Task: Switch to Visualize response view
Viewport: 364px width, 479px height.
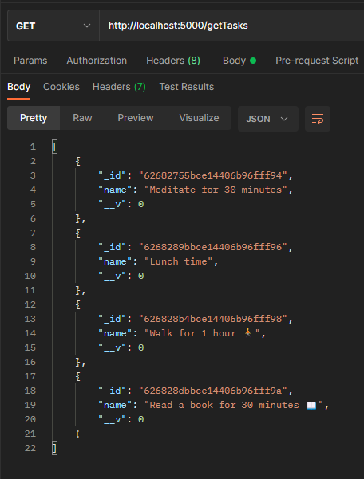Action: pyautogui.click(x=199, y=118)
